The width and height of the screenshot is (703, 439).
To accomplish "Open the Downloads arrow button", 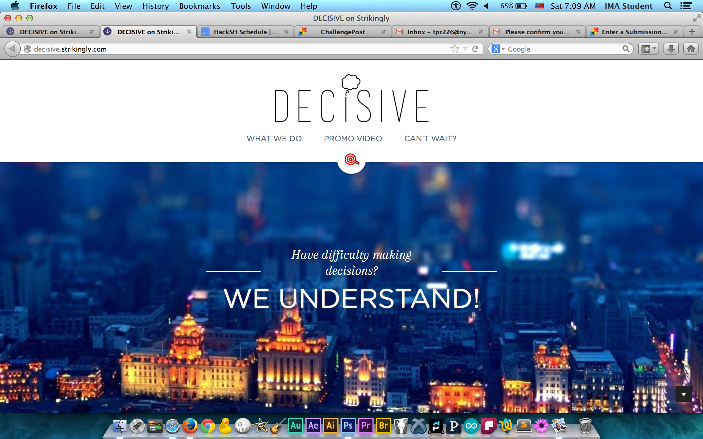I will 671,49.
